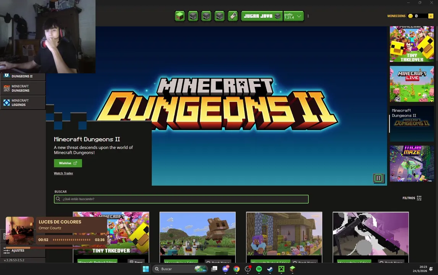Click the Wishlist button

pyautogui.click(x=68, y=163)
